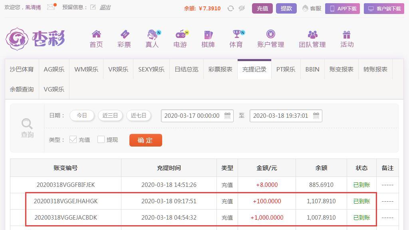Open the mail envelope icon with notification dot
Screen dimensions: 409x230
(52, 7)
